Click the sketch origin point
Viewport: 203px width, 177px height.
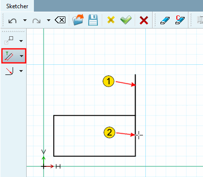coord(44,166)
